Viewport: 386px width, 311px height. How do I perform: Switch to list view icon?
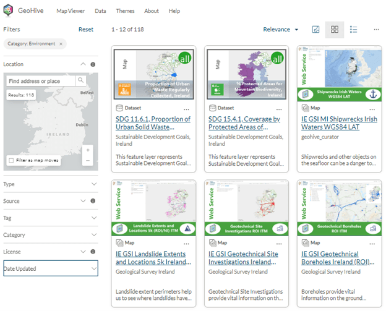(x=353, y=30)
